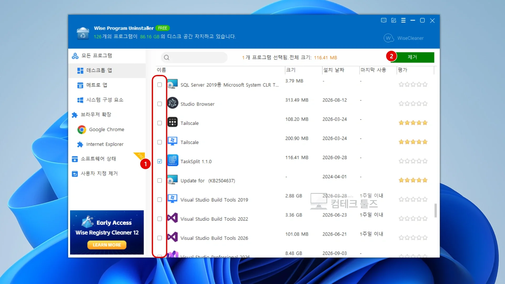Screen dimensions: 505x284
Task: Sort list by 크기 column
Action: [x=291, y=70]
